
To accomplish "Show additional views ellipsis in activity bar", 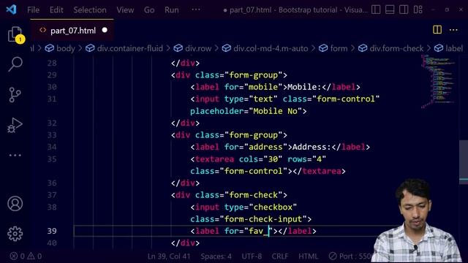I will click(15, 156).
